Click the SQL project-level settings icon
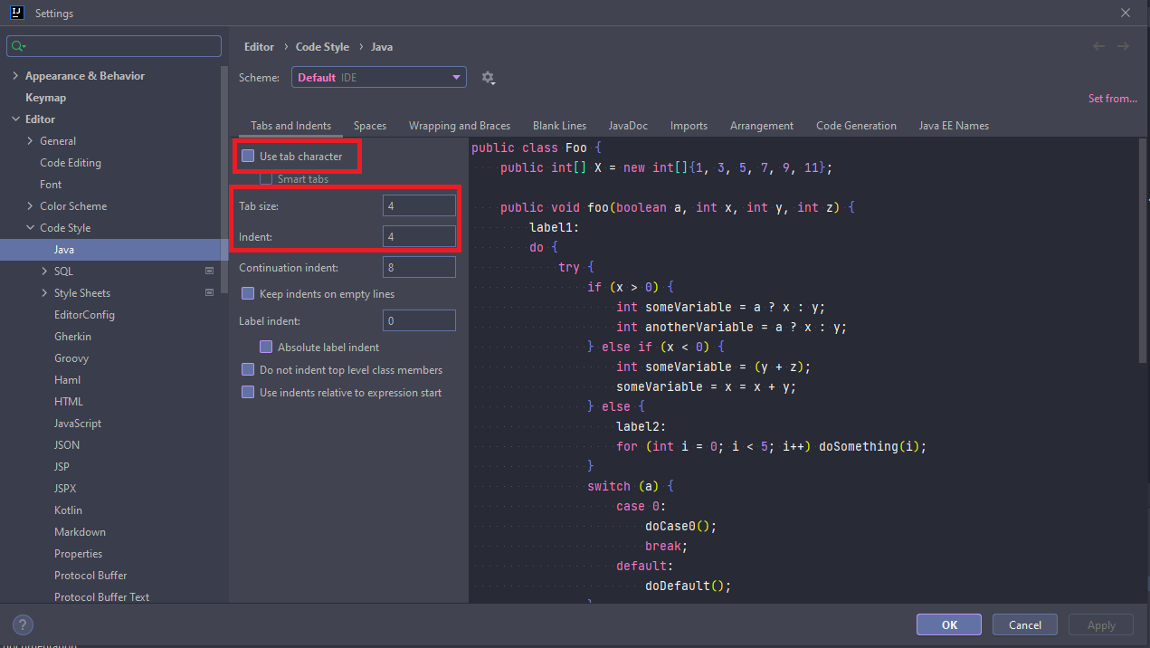 (210, 272)
